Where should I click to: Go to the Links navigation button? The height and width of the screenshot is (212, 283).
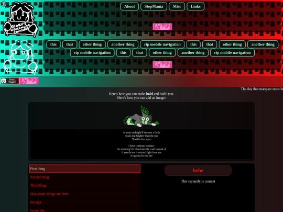[x=195, y=6]
